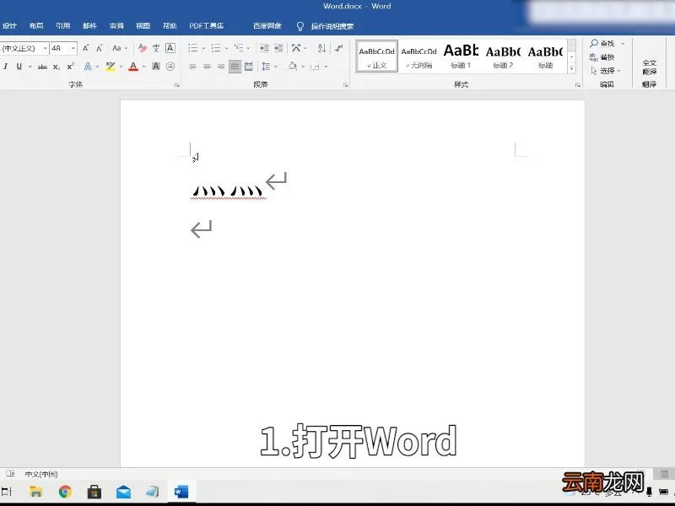This screenshot has width=675, height=506.
Task: Apply yellow text highlight color
Action: [x=111, y=67]
